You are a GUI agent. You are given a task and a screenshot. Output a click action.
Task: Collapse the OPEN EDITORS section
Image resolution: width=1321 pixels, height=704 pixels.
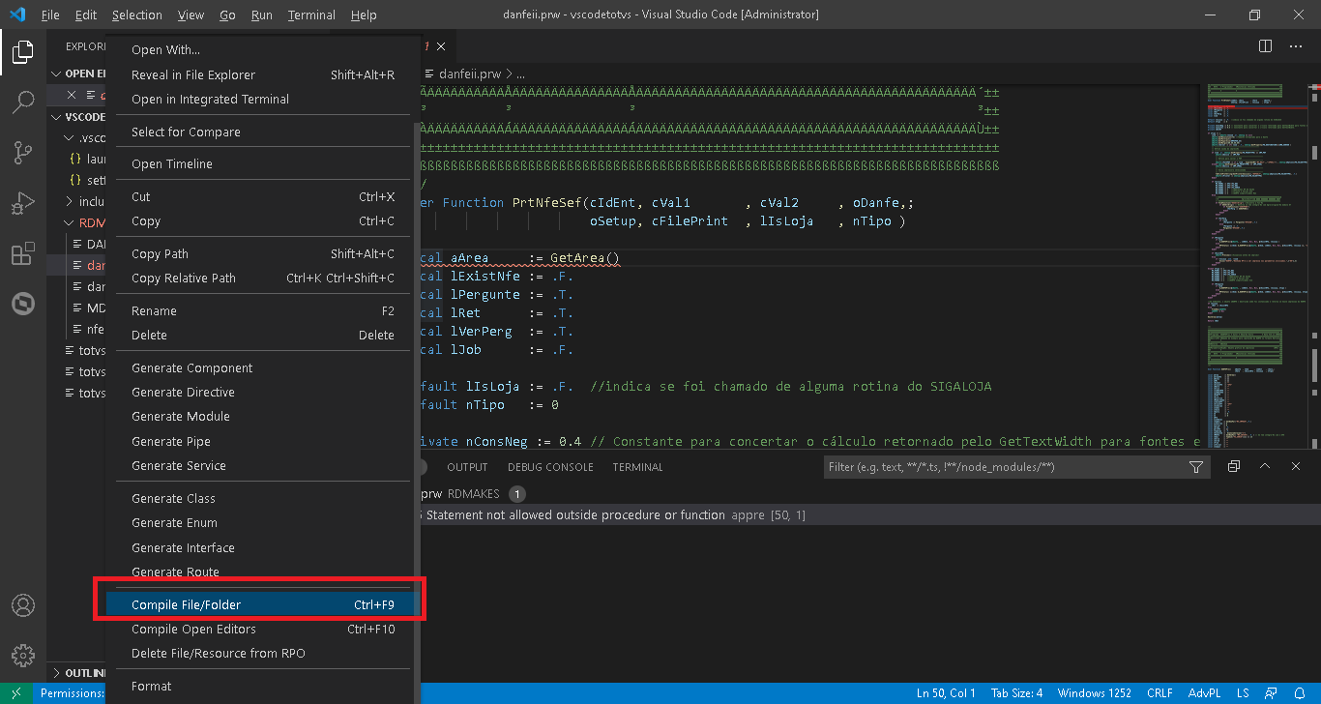tap(56, 73)
